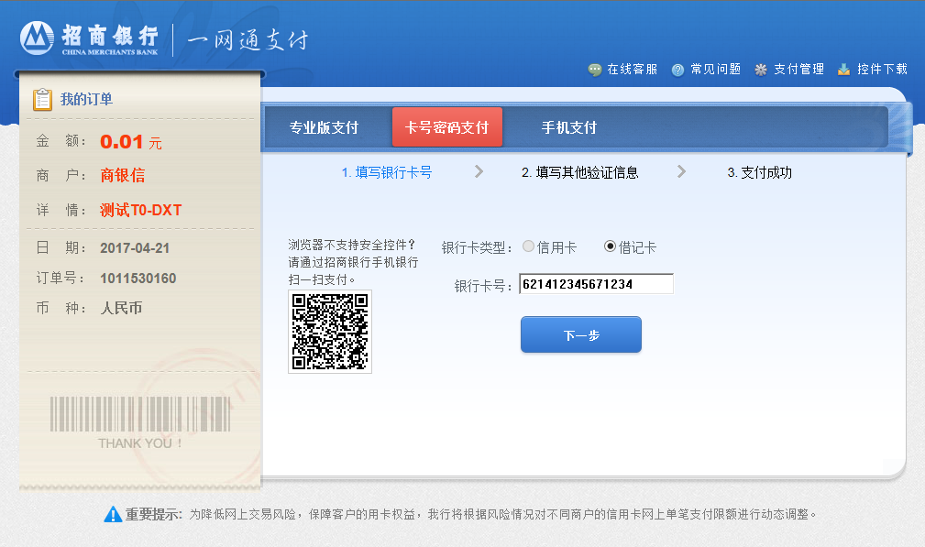Viewport: 925px width, 547px height.
Task: Click the 下一步 button
Action: point(581,334)
